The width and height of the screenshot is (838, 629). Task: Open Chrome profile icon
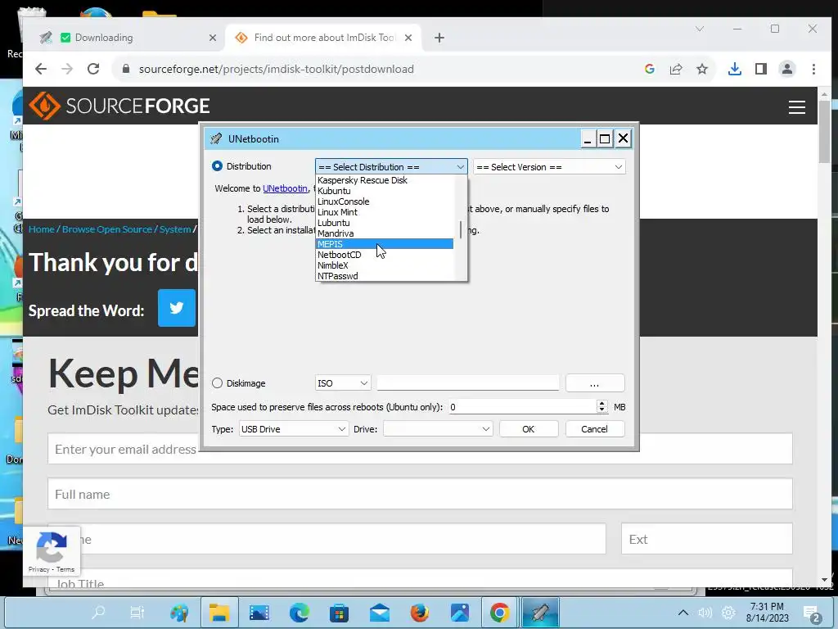[787, 69]
